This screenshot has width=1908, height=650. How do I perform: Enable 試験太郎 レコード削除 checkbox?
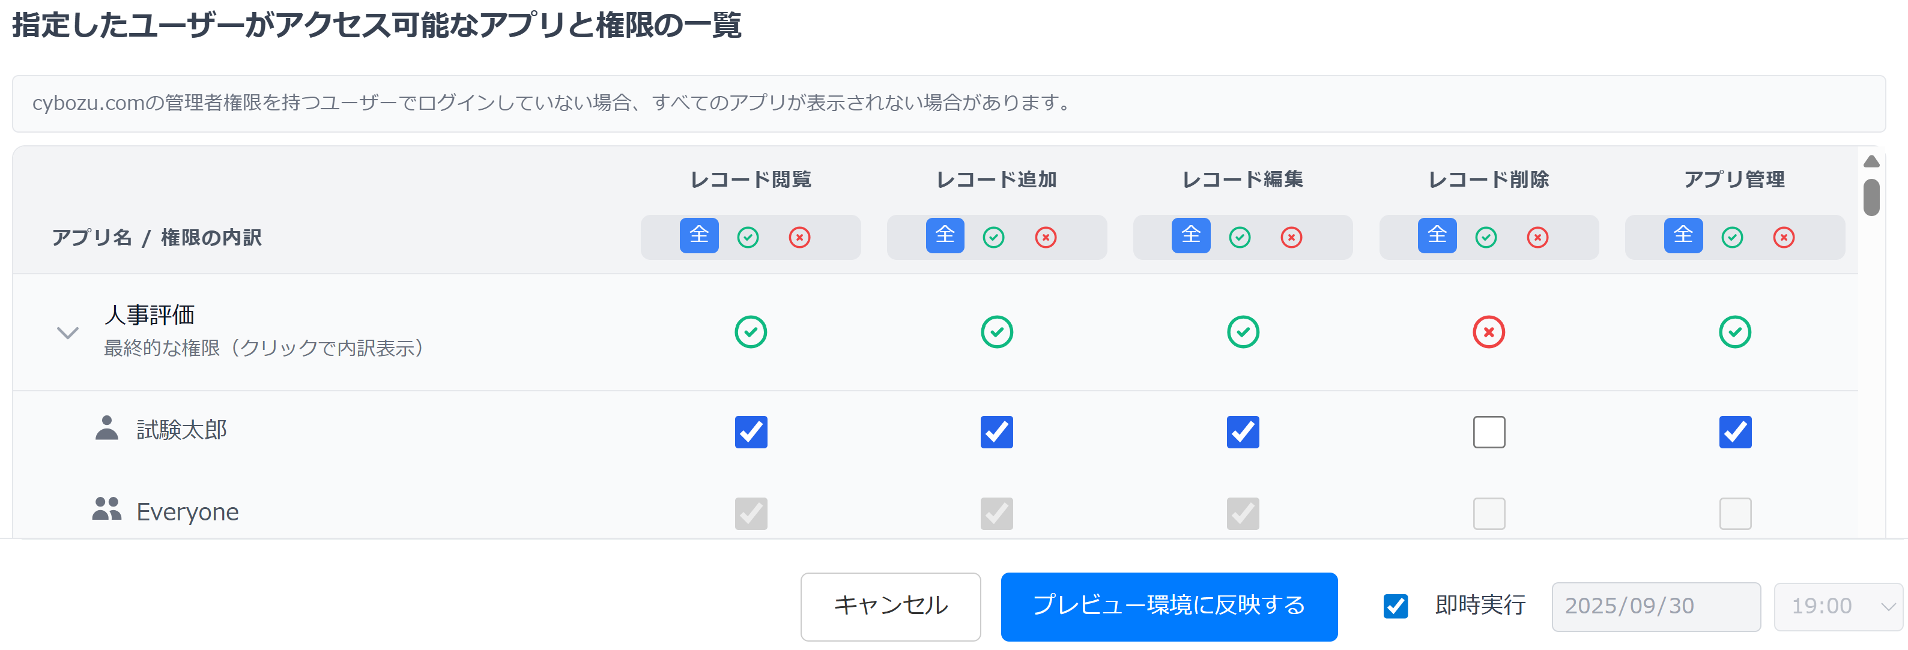(1489, 432)
